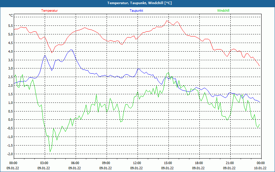Click the 15:00 time axis label
The image size is (275, 172).
click(168, 163)
